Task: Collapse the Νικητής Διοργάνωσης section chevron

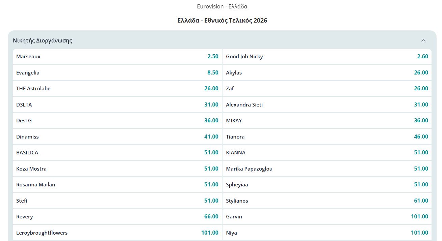Action: point(423,40)
